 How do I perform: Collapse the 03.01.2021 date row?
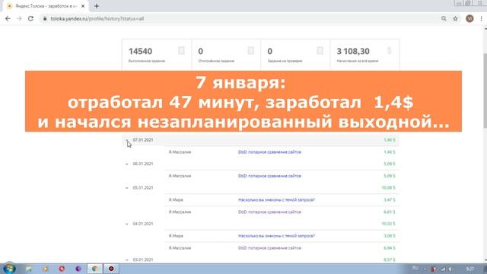(x=127, y=260)
